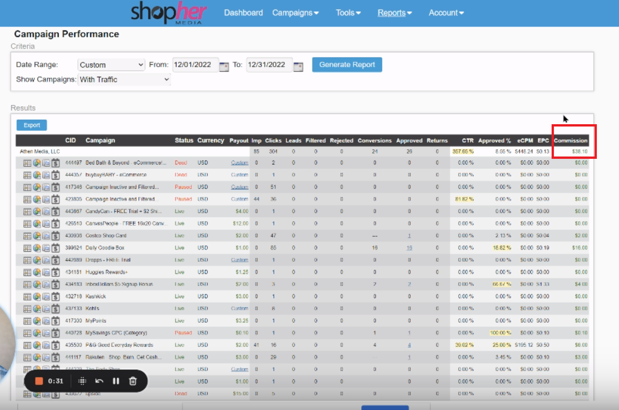The image size is (619, 410).
Task: Expand the Account menu
Action: point(446,13)
